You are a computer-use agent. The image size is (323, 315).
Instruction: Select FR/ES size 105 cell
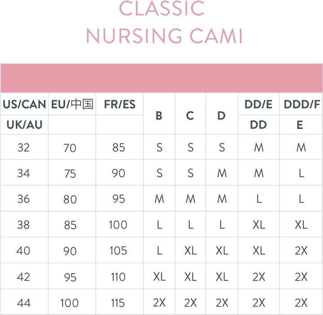(x=118, y=251)
